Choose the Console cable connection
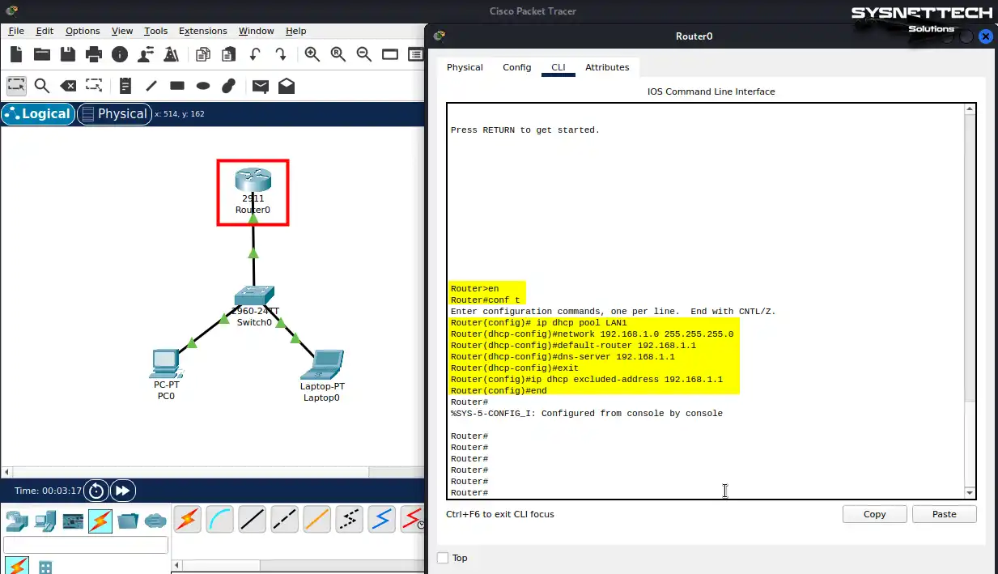Screen dimensions: 998x574 click(x=220, y=519)
